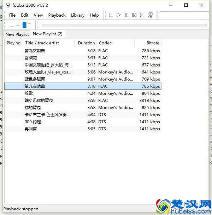
Task: Open the File menu
Action: coord(12,15)
